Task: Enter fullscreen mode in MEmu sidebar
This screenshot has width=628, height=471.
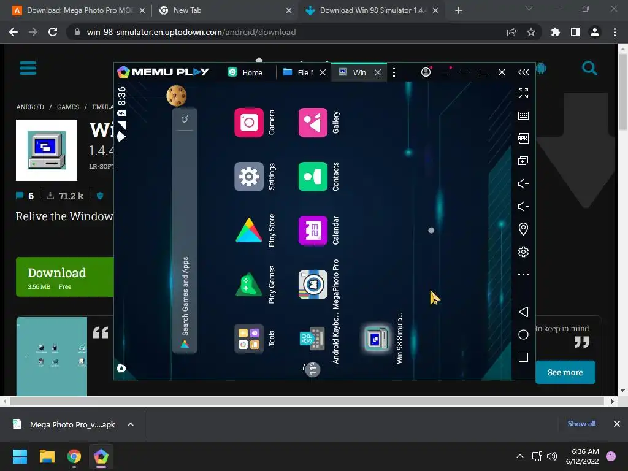Action: click(523, 93)
